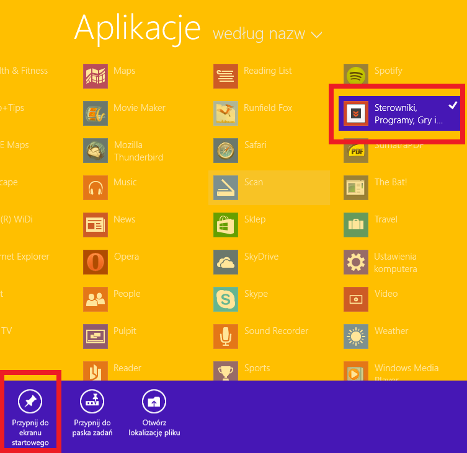Click the Scan app icon
Screen dimensions: 467x453
[226, 188]
